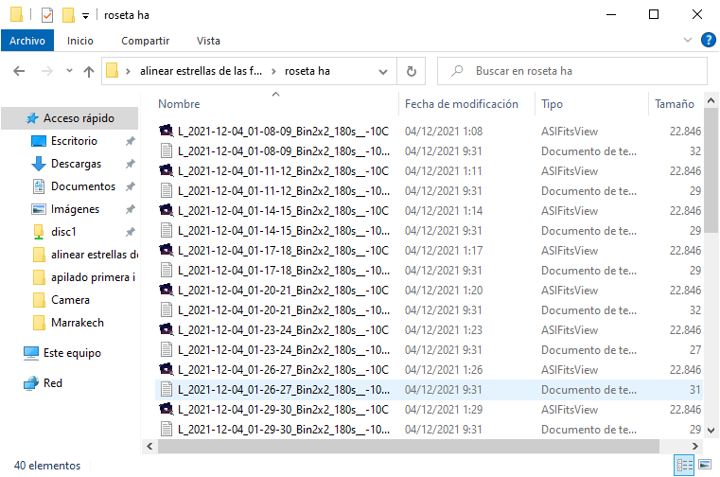Select the 01-08-09 text document icon
720x477 pixels.
167,151
